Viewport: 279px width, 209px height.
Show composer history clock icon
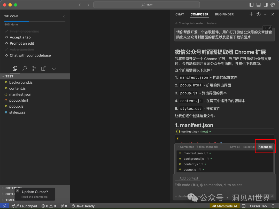258,14
